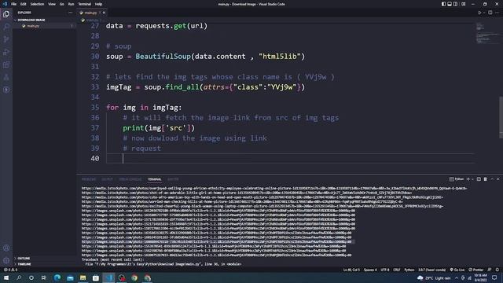Open the Edit menu

click(x=23, y=4)
